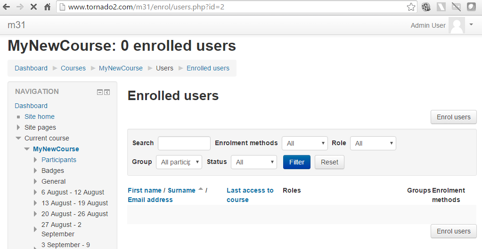Click the 'General' tree label

pyautogui.click(x=54, y=181)
